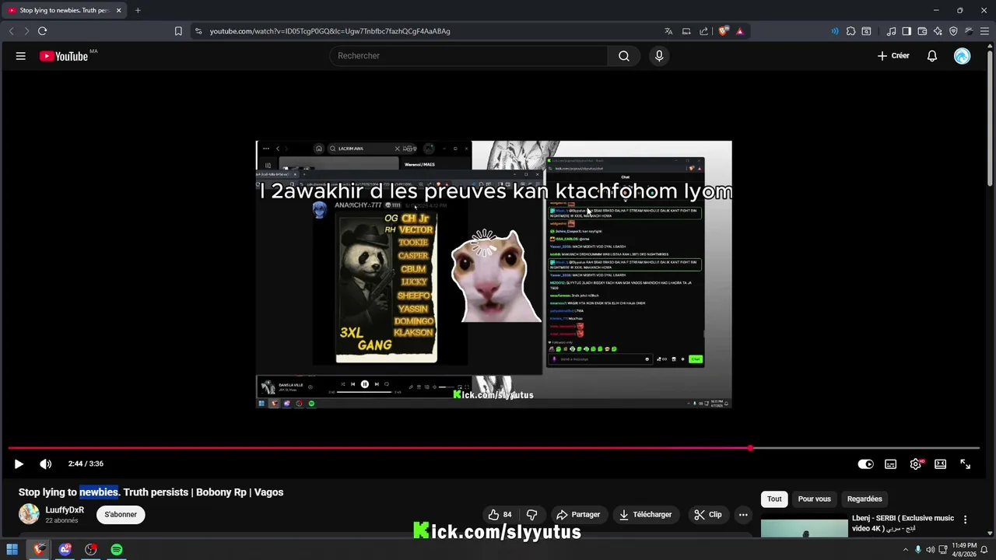This screenshot has height=560, width=996.
Task: Open Spotify from the taskbar
Action: (x=117, y=550)
